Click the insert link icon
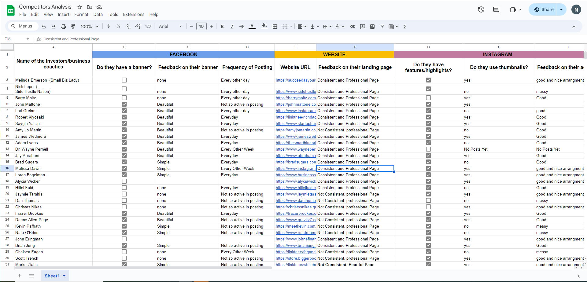The width and height of the screenshot is (587, 282). pyautogui.click(x=353, y=27)
